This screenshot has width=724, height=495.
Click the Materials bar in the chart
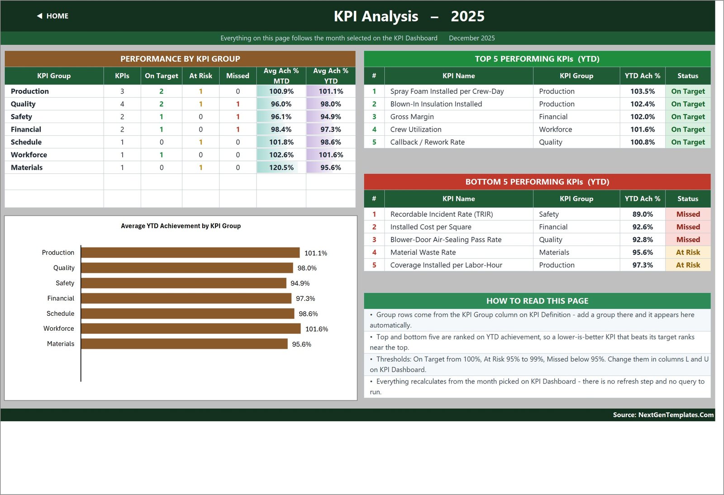click(184, 344)
